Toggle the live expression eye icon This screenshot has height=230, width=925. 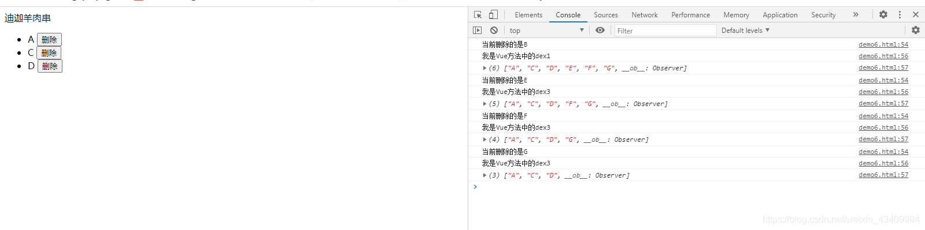click(x=600, y=30)
